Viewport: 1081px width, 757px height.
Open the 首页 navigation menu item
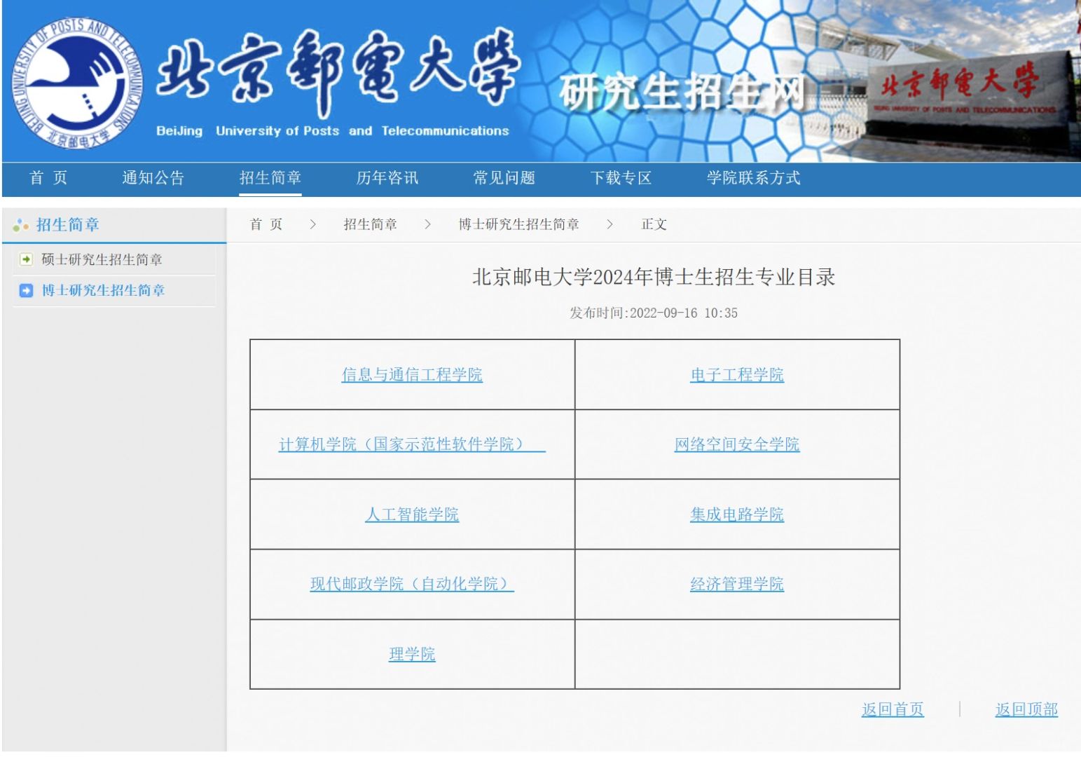(48, 178)
